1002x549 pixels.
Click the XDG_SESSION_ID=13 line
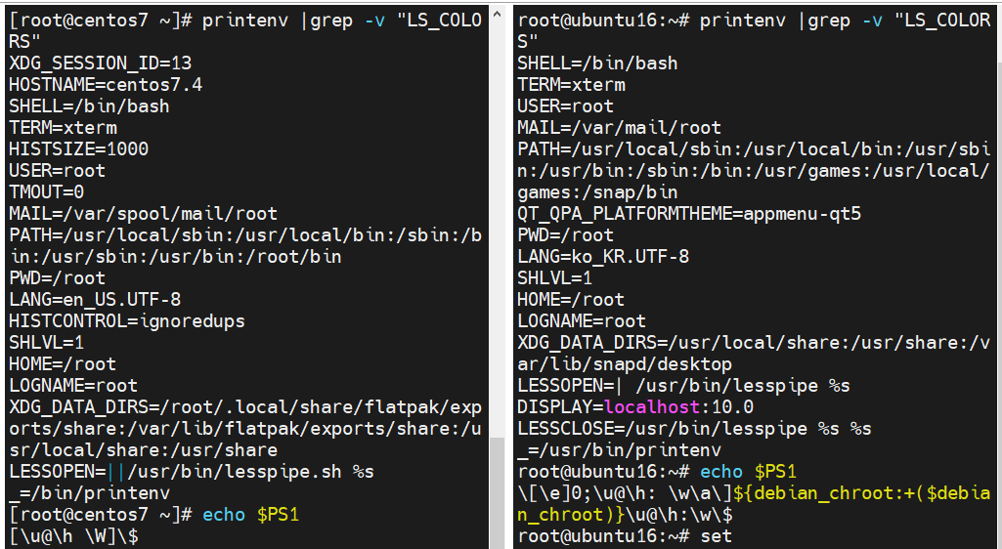tap(101, 63)
